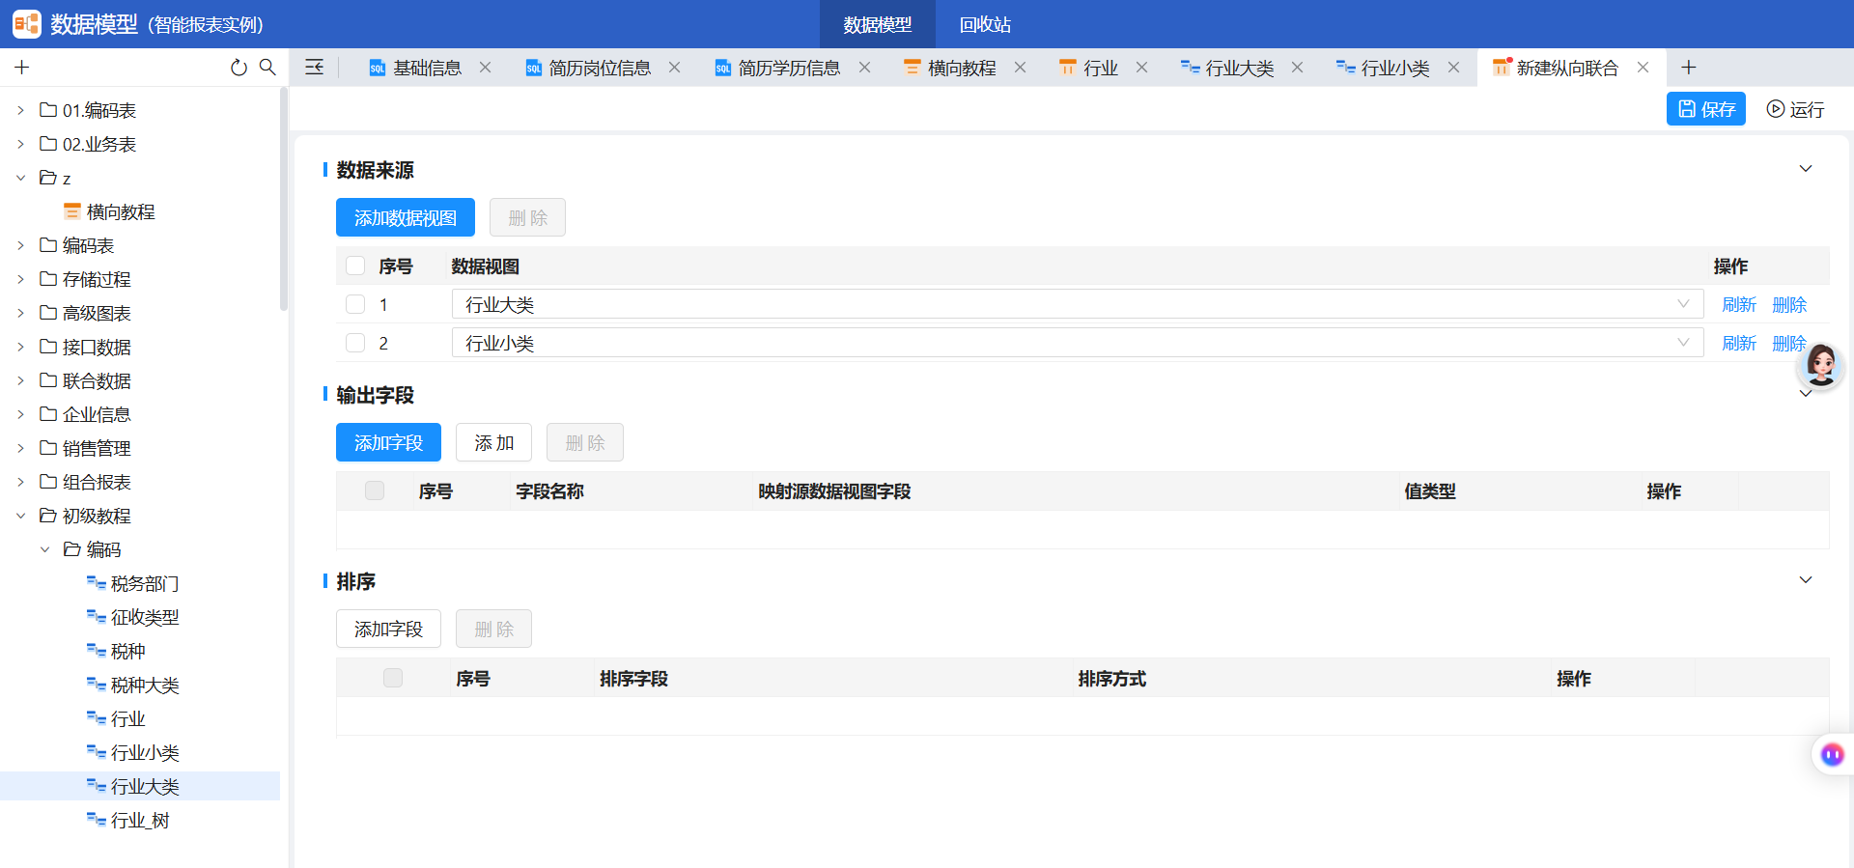Close the 横向教程 tab
Screen dimensions: 1854x868
pos(1020,68)
